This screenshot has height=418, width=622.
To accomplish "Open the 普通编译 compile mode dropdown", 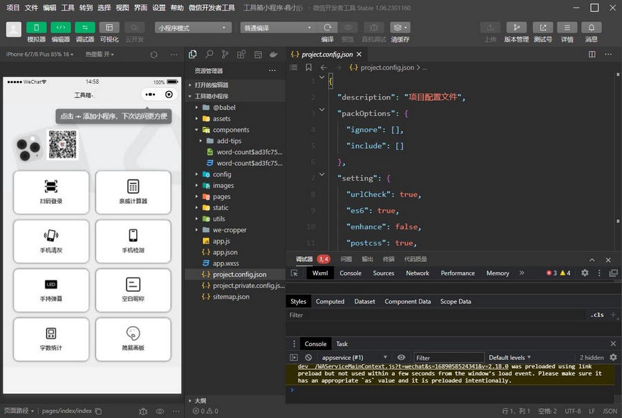I will 278,28.
